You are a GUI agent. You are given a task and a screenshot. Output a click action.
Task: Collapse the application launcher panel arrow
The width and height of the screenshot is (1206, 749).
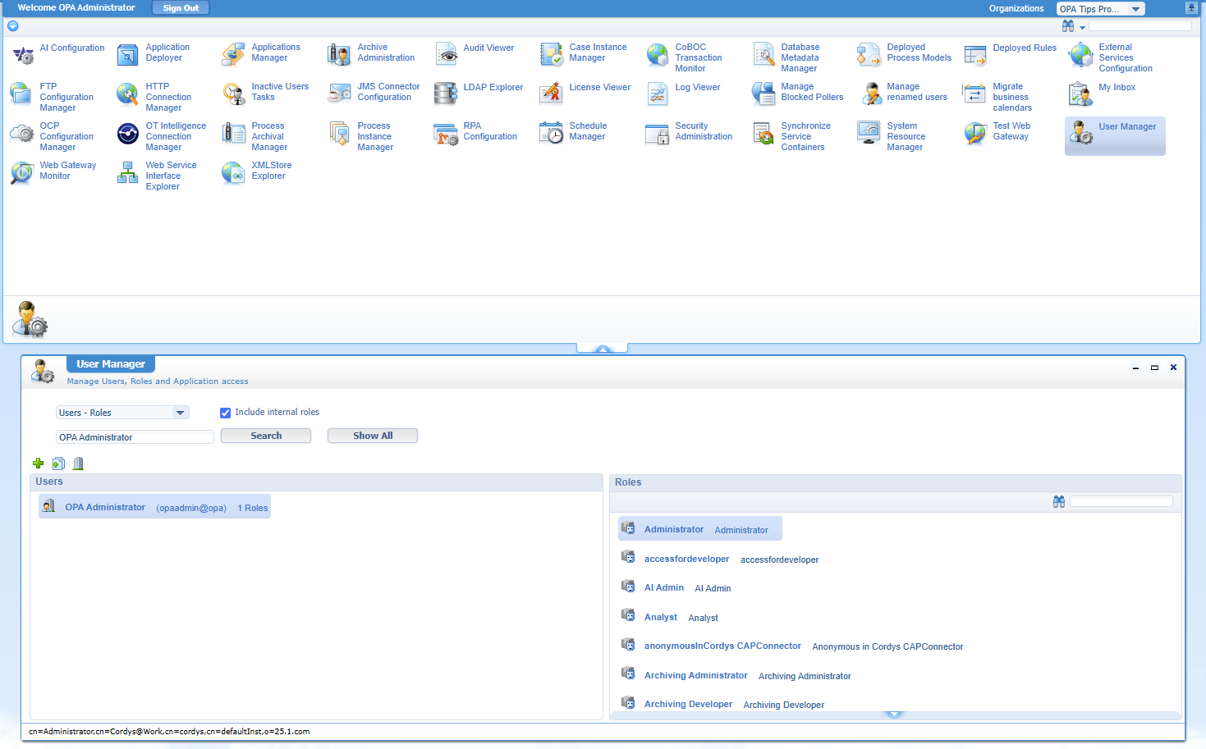pos(603,349)
